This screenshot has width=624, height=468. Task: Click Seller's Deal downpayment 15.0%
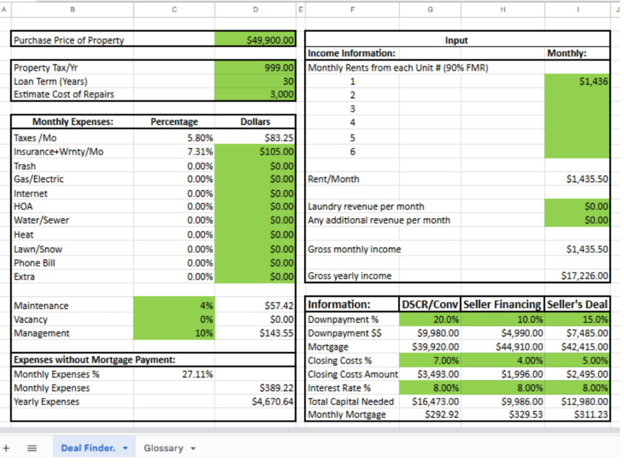[577, 319]
